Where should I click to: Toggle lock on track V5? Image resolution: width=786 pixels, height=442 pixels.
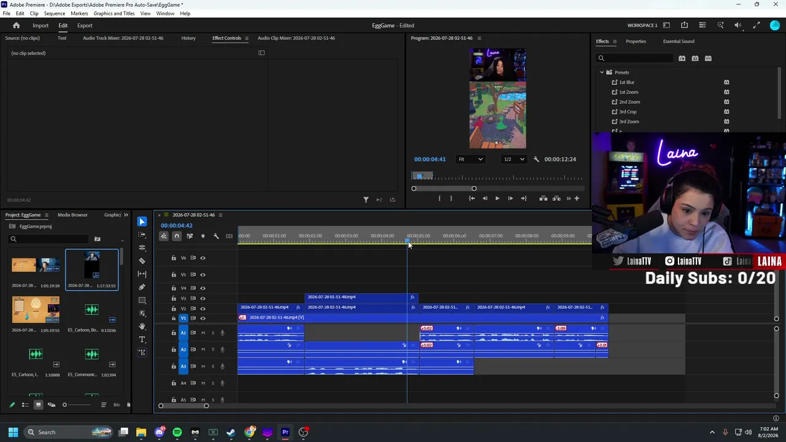point(174,274)
